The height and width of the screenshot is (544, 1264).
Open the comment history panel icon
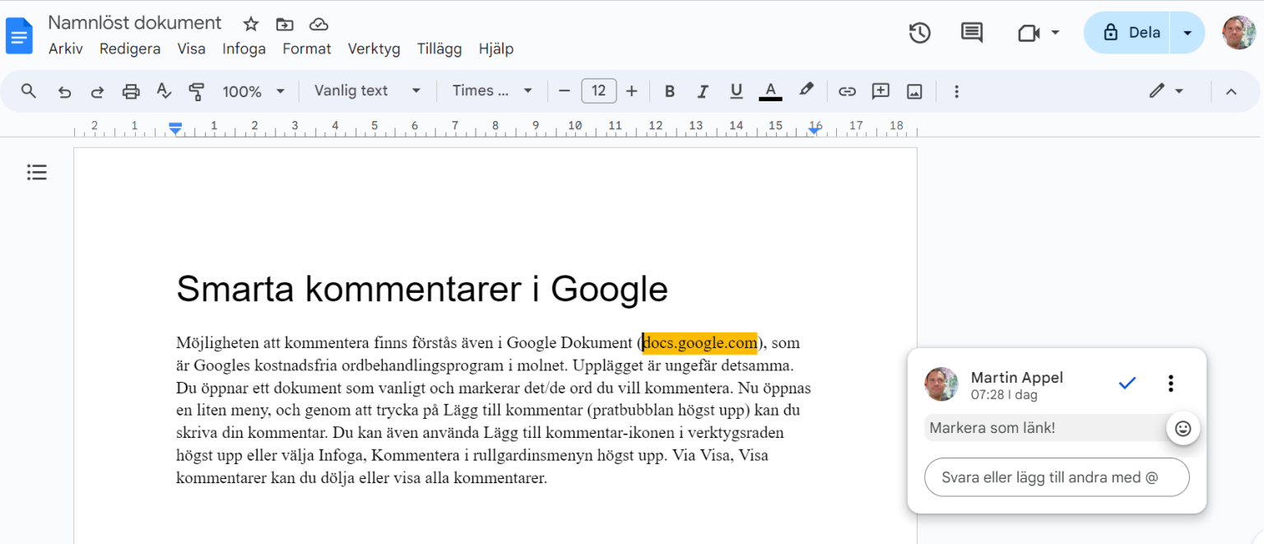point(971,33)
